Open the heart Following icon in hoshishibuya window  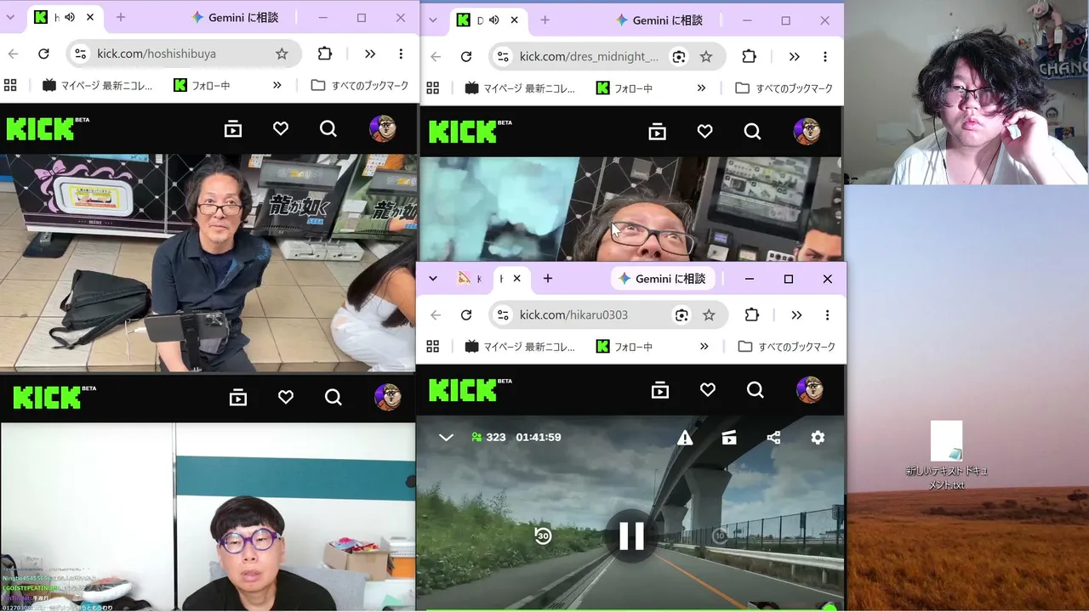pyautogui.click(x=281, y=129)
